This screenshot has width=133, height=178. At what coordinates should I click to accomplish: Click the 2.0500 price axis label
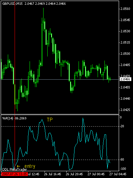click(125, 54)
